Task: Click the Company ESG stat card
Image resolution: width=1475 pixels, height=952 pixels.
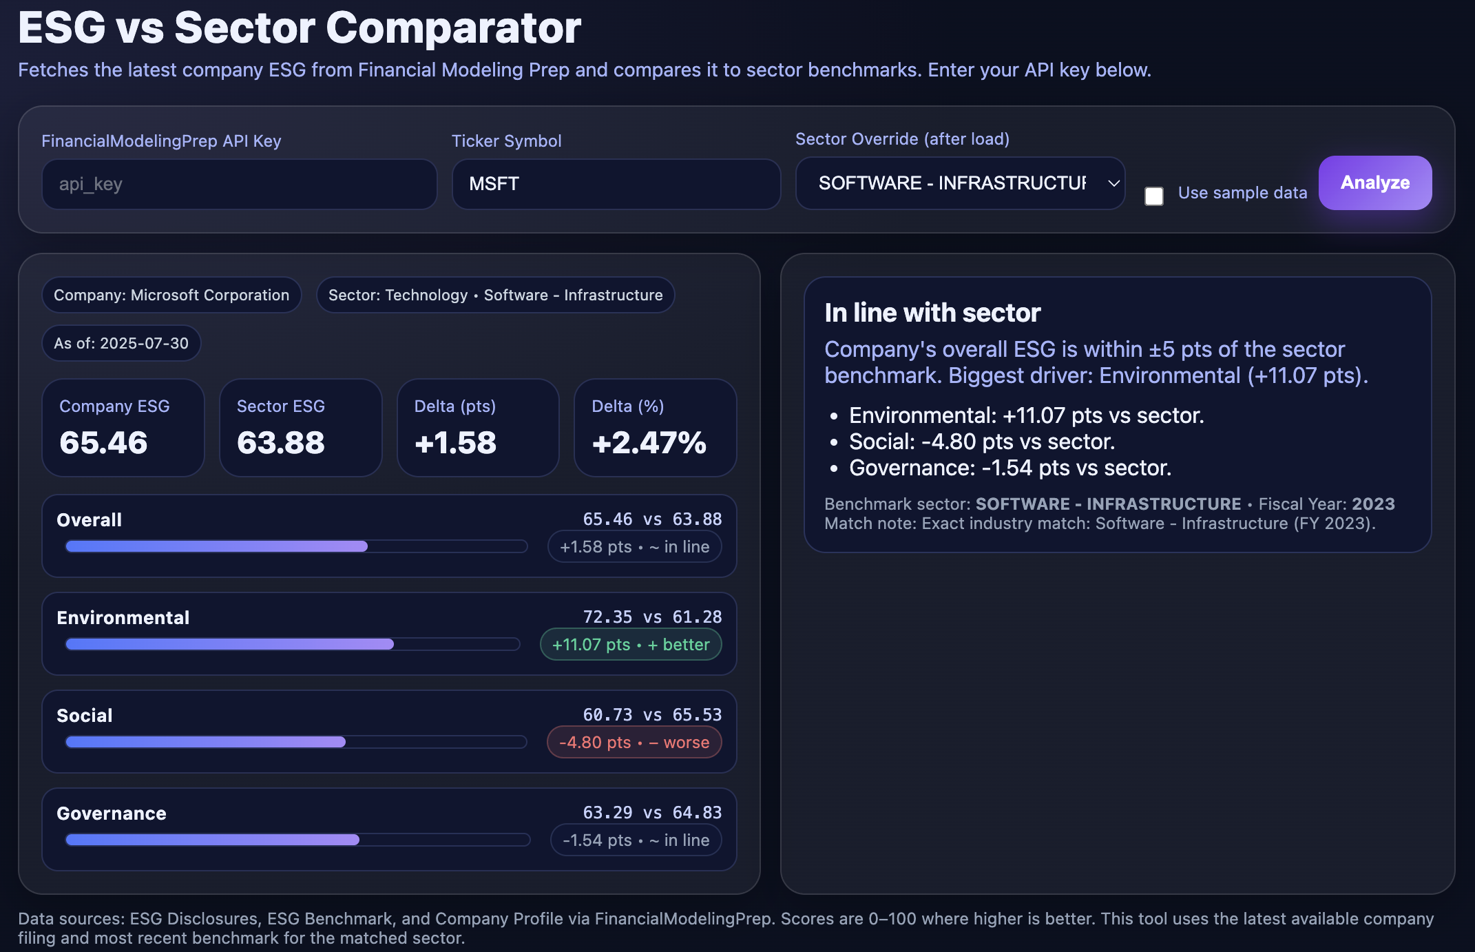Action: (123, 427)
